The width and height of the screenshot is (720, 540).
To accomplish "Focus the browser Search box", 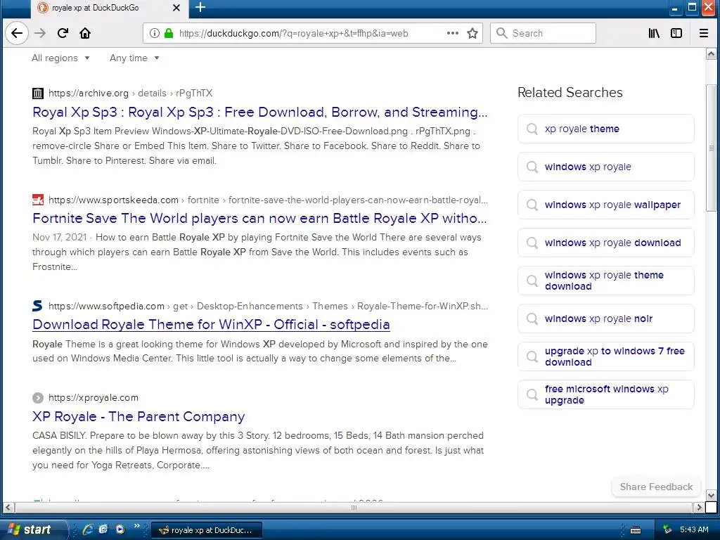I will 544,33.
